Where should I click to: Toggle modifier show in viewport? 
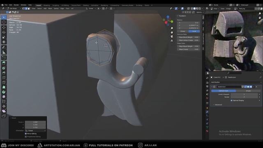(x=248, y=87)
